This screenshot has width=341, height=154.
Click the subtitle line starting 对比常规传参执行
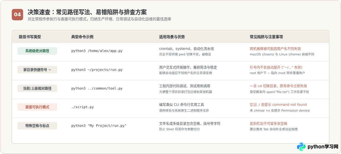coord(99,19)
